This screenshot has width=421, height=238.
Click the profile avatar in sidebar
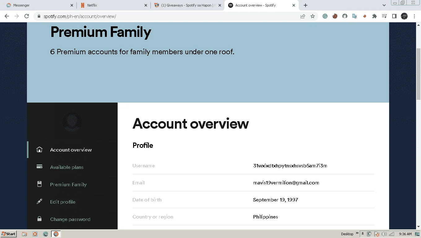click(72, 122)
